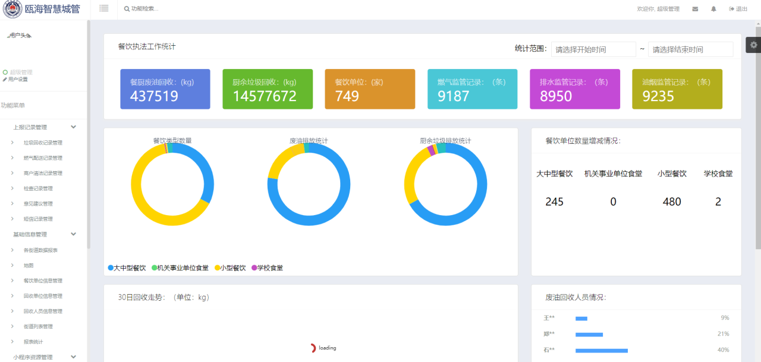Click value 0 under 机关事业单位食堂 column
761x362 pixels.
pos(613,202)
